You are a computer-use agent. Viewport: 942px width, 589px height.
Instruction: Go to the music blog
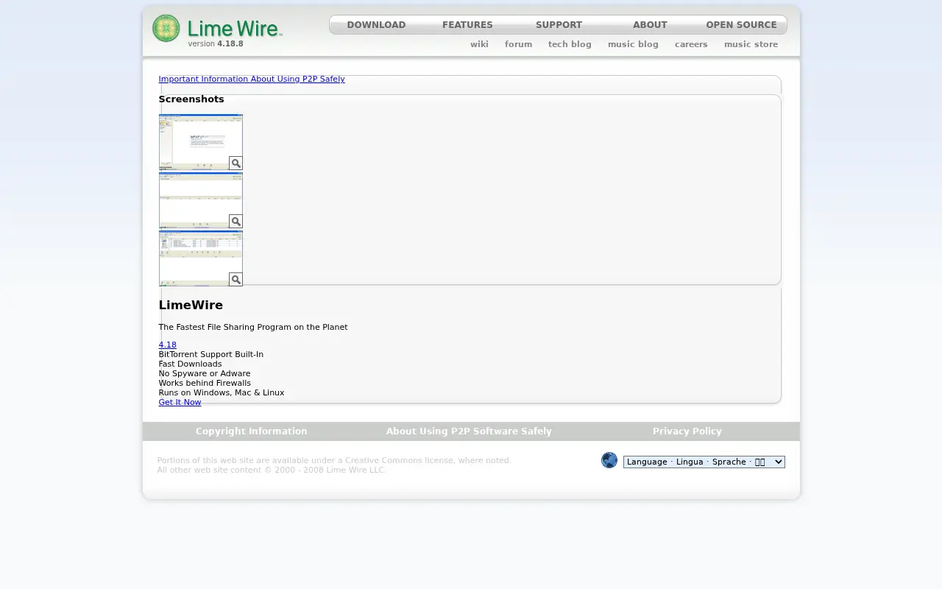coord(633,44)
